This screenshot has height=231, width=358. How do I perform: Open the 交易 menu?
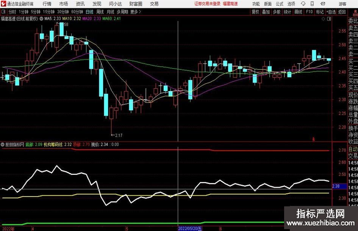(x=154, y=4)
